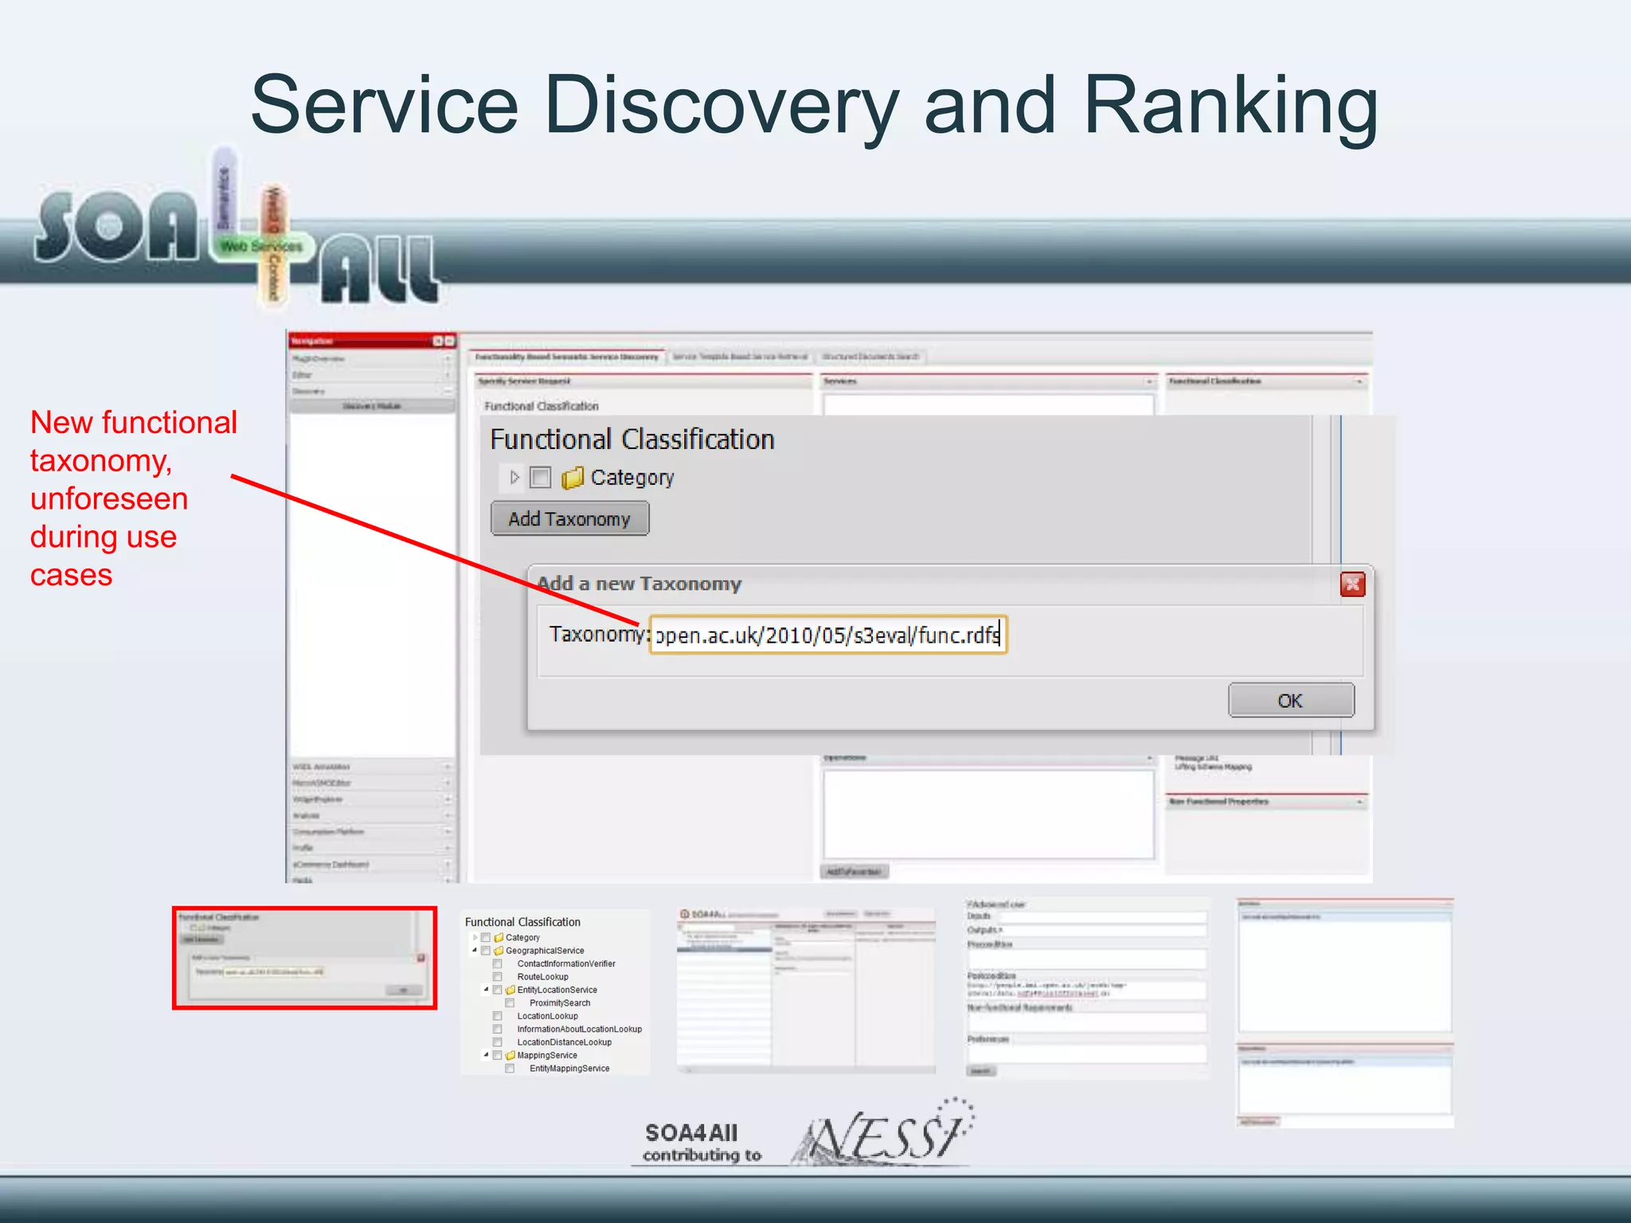Tick the LocationLookup checkbox
Viewport: 1631px width, 1223px height.
click(498, 1016)
